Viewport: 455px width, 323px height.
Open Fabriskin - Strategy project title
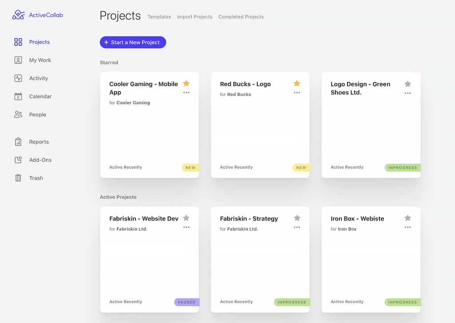pos(249,218)
